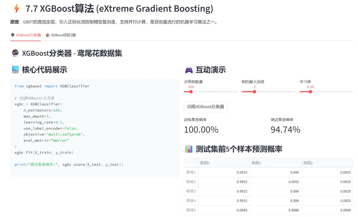Image resolution: width=358 pixels, height=217 pixels.
Task: Click the 0.0052 cell in 样本2 row
Action: (275, 182)
